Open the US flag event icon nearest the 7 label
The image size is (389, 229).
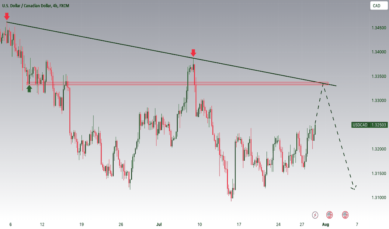345,215
